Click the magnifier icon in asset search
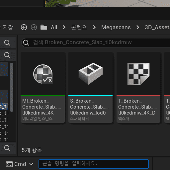Viewport: 170px width, 170px height. (x=26, y=43)
